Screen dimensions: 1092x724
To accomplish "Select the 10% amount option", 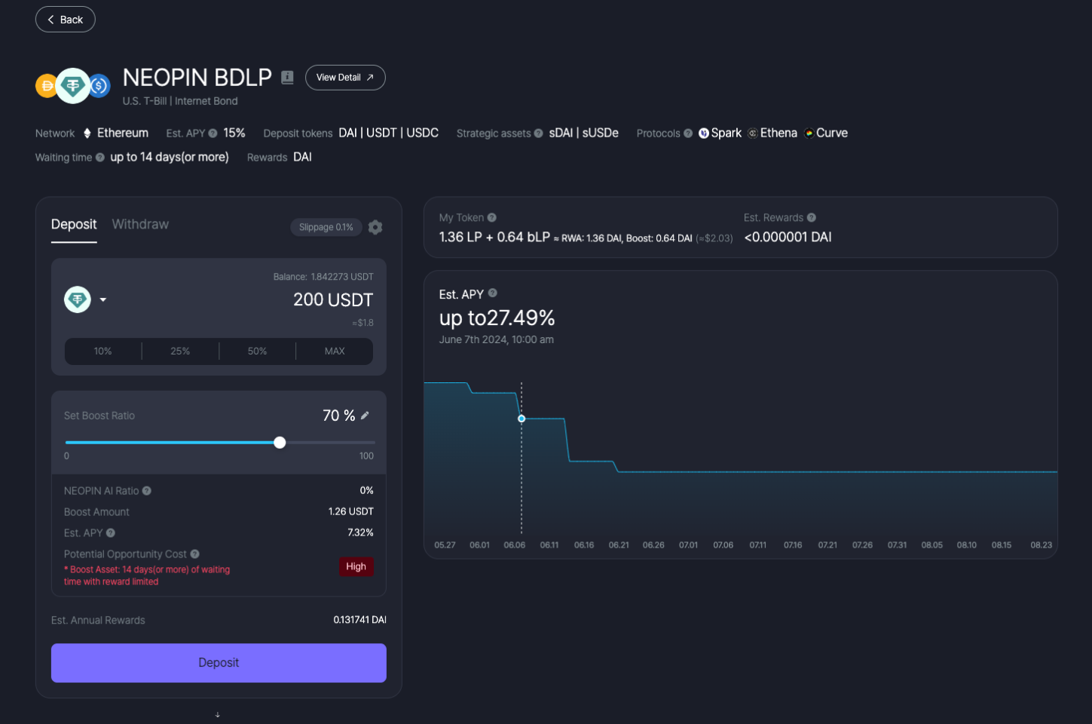I will pos(103,351).
